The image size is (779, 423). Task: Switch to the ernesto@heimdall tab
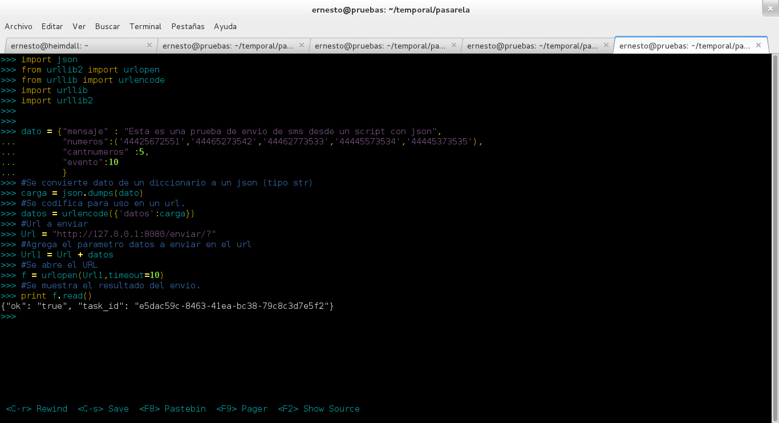[74, 46]
